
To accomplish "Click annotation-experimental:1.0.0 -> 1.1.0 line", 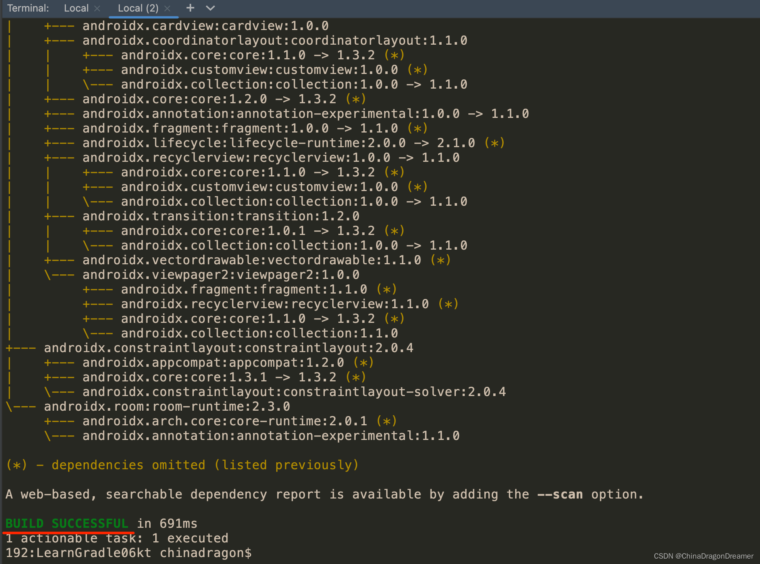I will (306, 114).
